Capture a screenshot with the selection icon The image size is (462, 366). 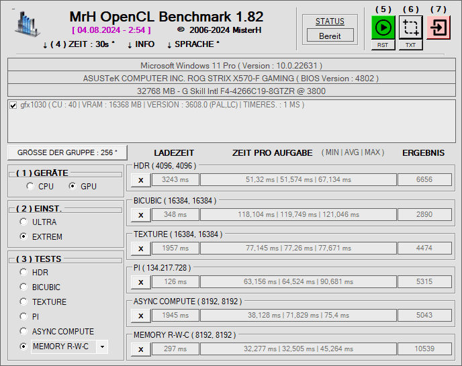[411, 28]
